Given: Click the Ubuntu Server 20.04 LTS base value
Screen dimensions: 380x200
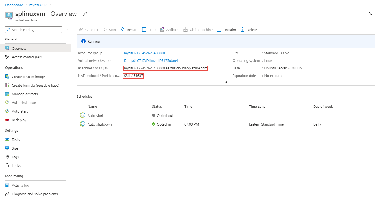Looking at the screenshot, I should pos(283,68).
